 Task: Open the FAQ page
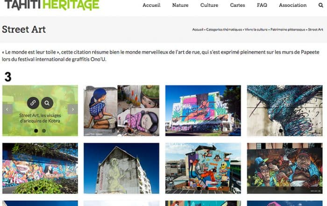pos(262,5)
